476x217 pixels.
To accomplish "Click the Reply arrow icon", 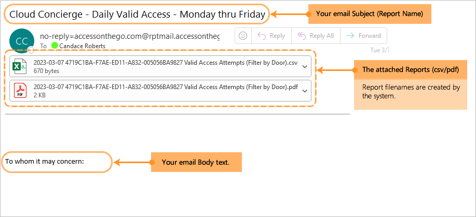I will [262, 36].
